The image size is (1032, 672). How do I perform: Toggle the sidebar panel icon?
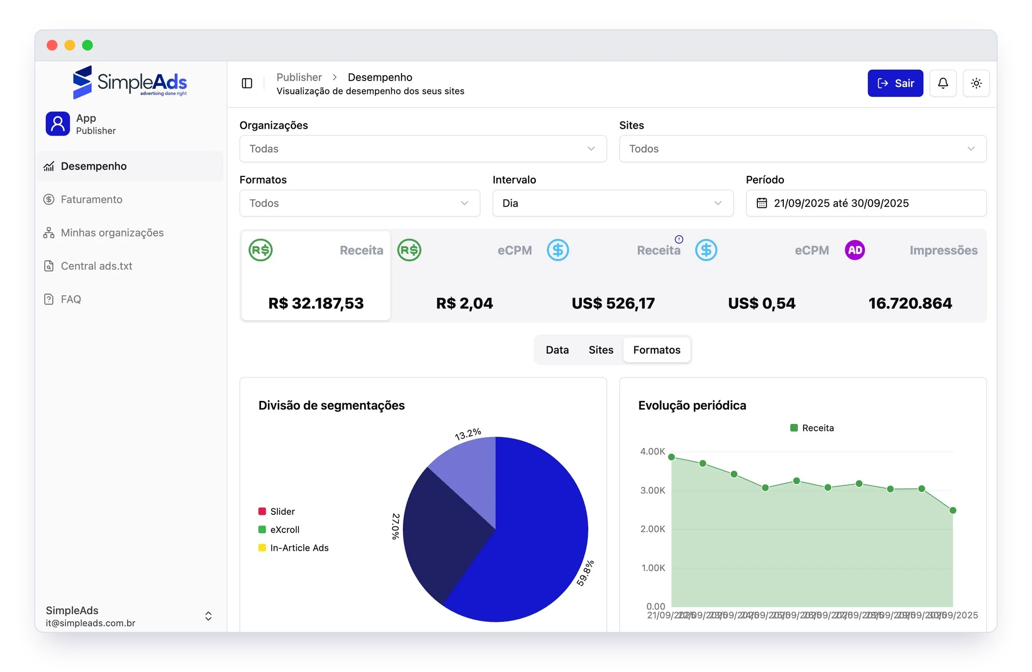247,84
